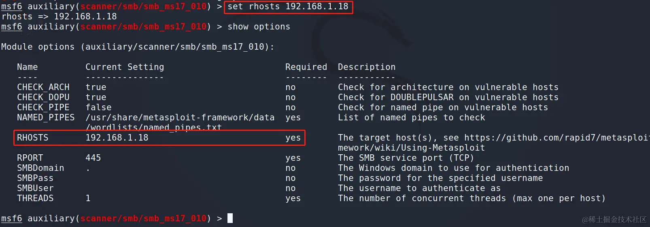Click the /usr/share/metasploit-framework/data path text
This screenshot has height=227, width=650.
[x=180, y=118]
